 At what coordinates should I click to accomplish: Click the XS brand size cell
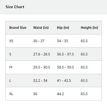point(11,41)
